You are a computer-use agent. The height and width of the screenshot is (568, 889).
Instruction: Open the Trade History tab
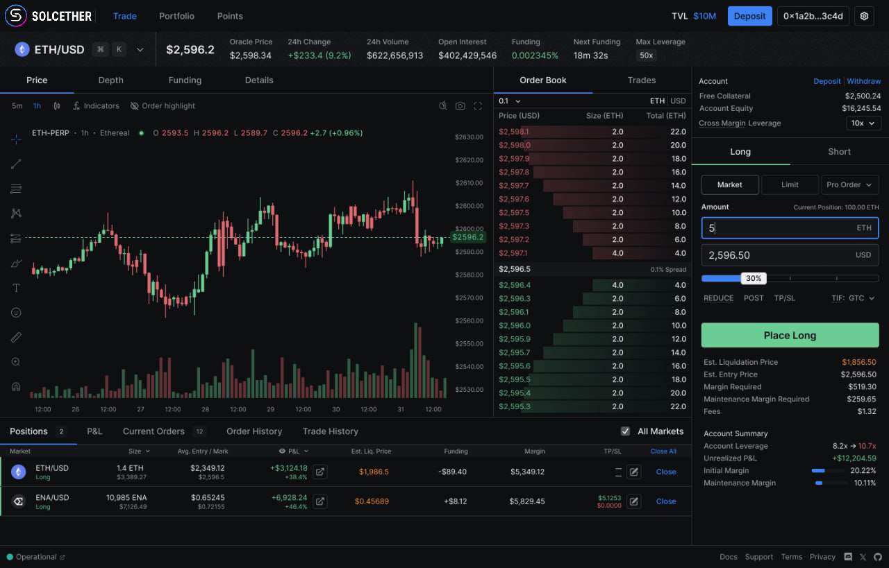(x=330, y=431)
